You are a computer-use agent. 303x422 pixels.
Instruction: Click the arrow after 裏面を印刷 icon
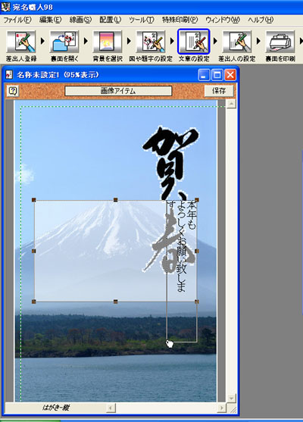[x=301, y=41]
